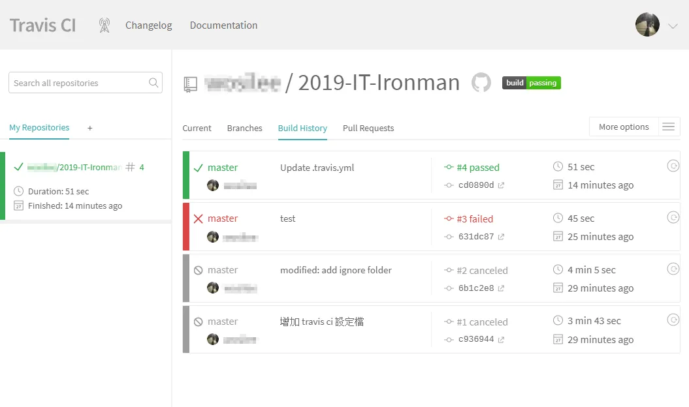Click the build passing badge
The image size is (689, 407).
pos(531,83)
